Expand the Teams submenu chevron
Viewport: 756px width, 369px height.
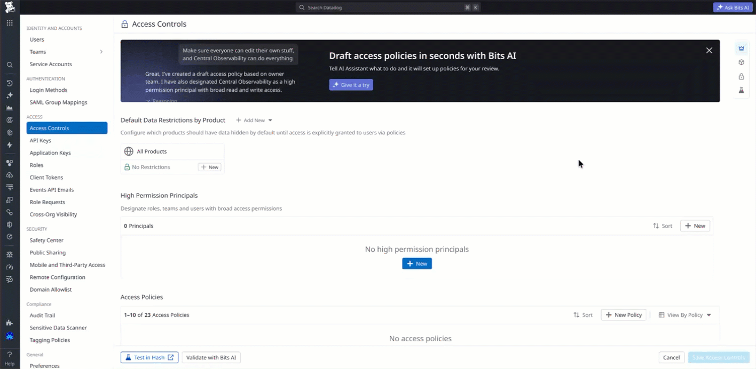101,52
